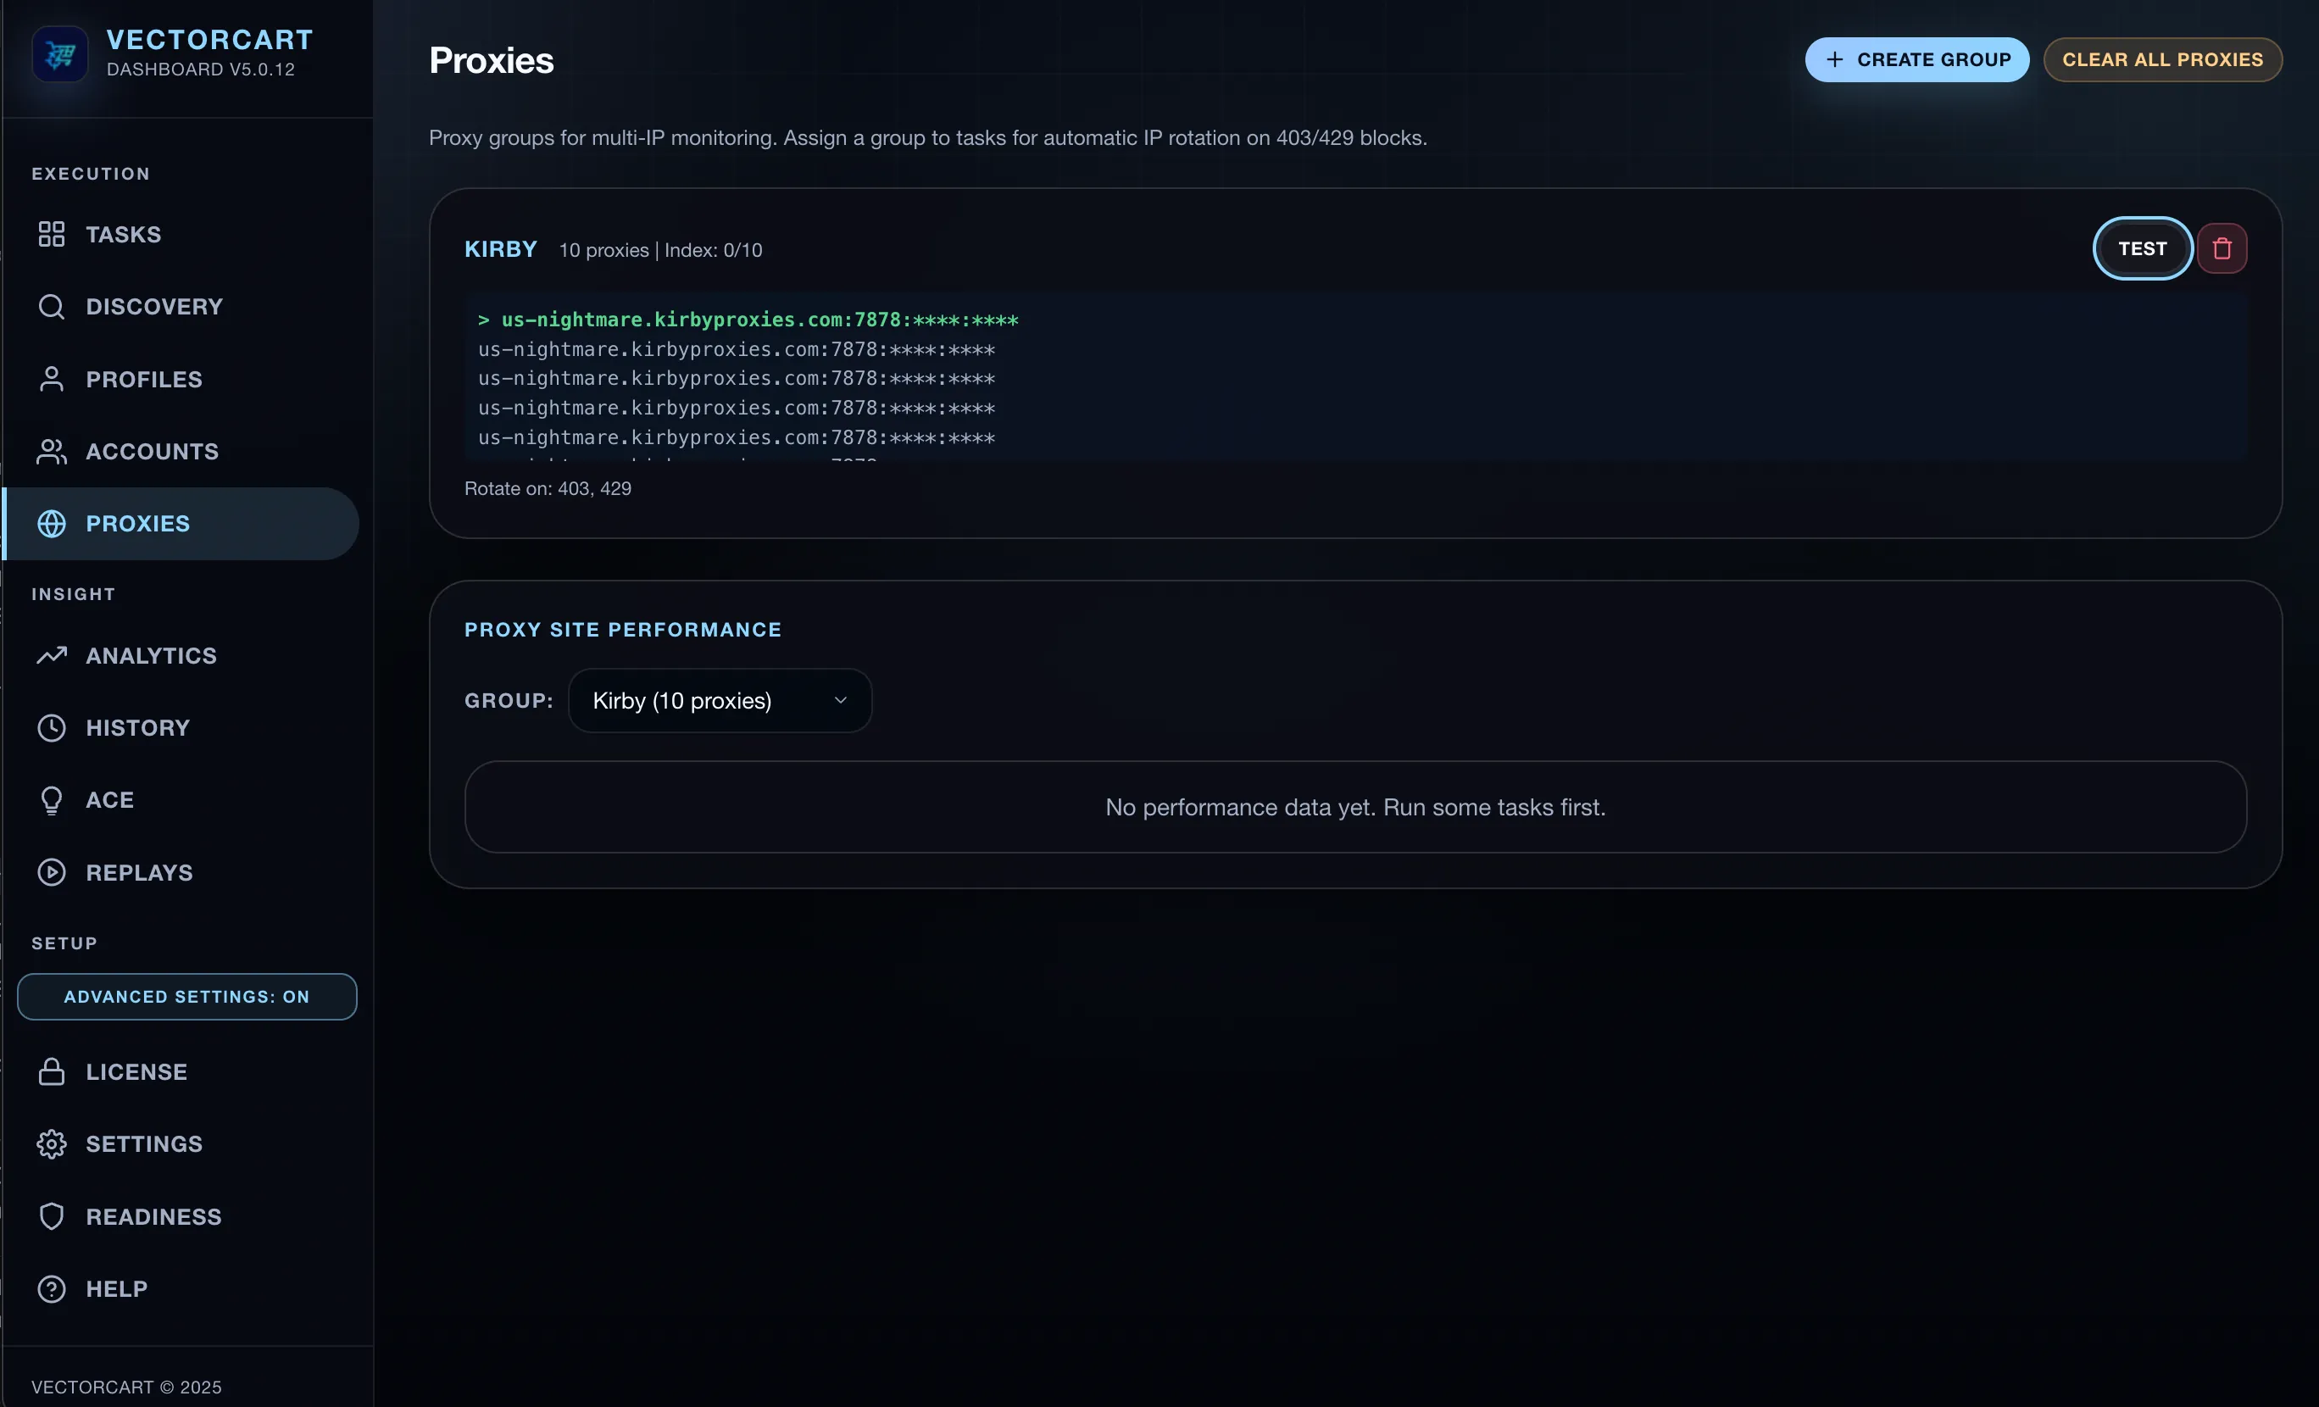The image size is (2319, 1407).
Task: Open Readiness using the shield icon
Action: tap(51, 1216)
